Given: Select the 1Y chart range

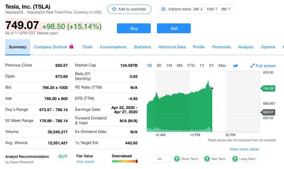Looking at the screenshot, I should [202, 65].
